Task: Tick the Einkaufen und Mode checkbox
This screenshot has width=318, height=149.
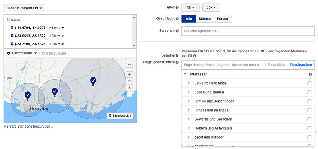Action: 309,83
